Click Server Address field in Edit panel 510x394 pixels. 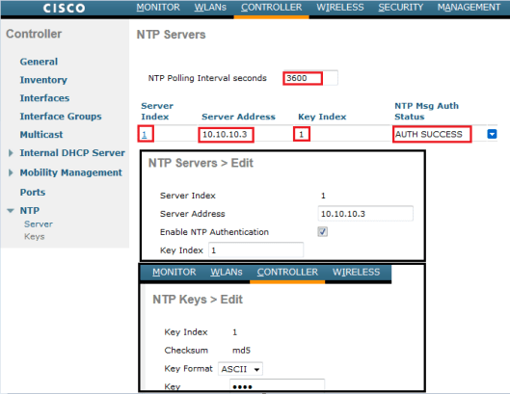click(x=365, y=214)
